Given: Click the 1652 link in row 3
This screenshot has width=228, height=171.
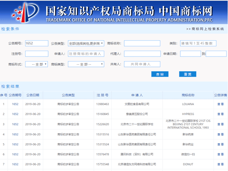Looking at the screenshot, I should [15, 124].
